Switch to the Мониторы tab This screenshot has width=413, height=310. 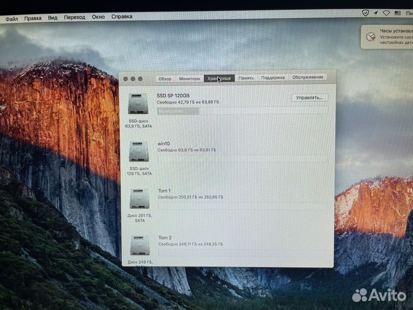coord(189,79)
